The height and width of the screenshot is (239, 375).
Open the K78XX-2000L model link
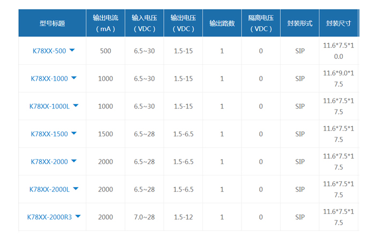[49, 189]
